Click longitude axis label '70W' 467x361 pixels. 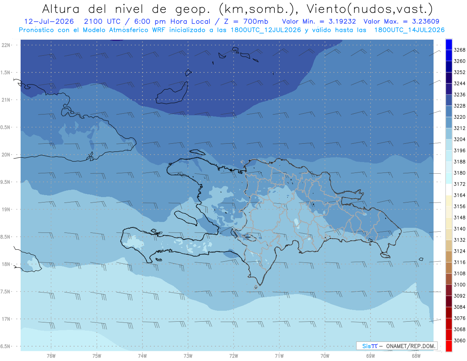(x=325, y=356)
